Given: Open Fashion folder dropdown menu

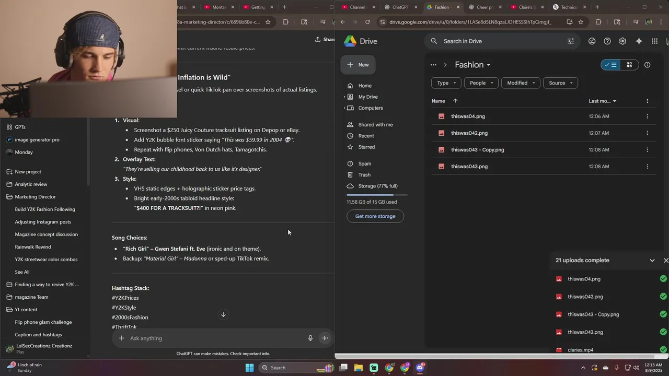Looking at the screenshot, I should click(473, 65).
